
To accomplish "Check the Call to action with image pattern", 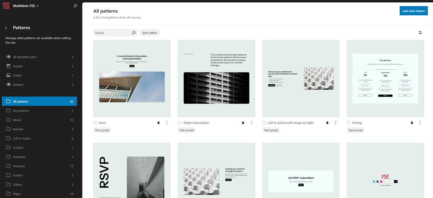I will coord(264,122).
